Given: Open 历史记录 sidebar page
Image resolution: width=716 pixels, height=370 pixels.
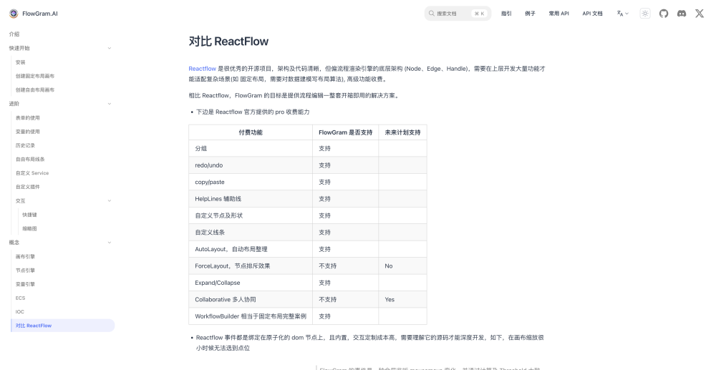Looking at the screenshot, I should click(x=25, y=145).
